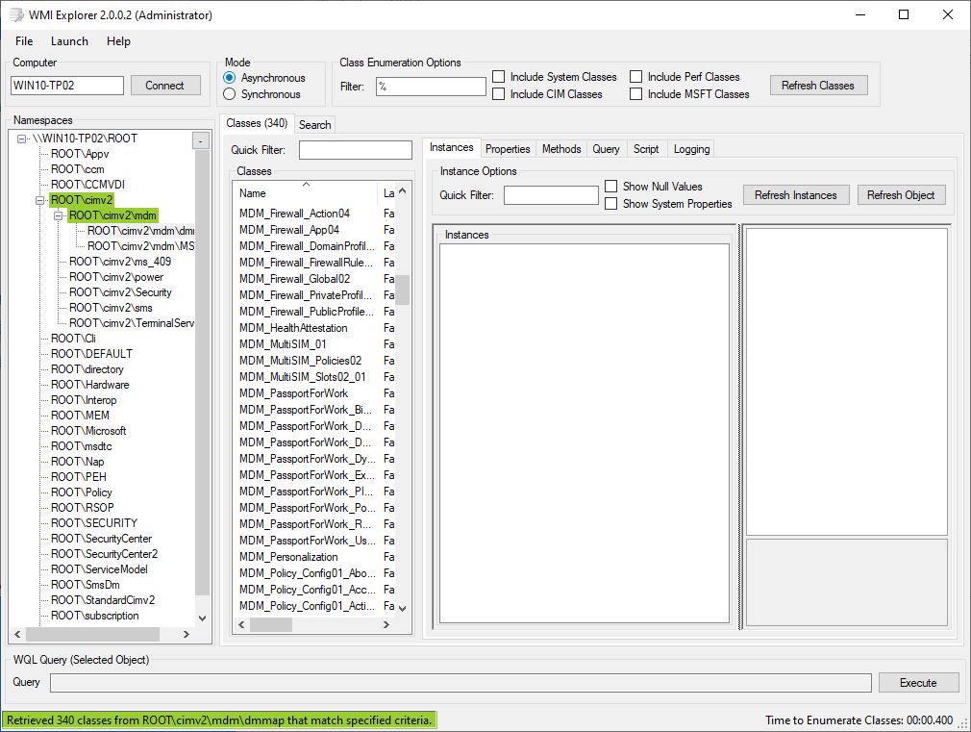This screenshot has width=971, height=732.
Task: Click the scroll-down arrow of the Namespaces tree
Action: pos(202,618)
